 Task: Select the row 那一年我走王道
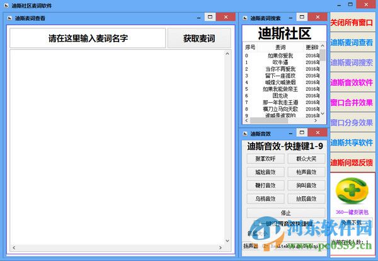[280, 103]
